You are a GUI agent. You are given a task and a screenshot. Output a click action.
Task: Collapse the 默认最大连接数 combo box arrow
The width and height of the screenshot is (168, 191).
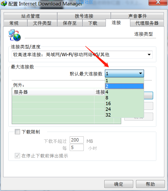tap(140, 73)
